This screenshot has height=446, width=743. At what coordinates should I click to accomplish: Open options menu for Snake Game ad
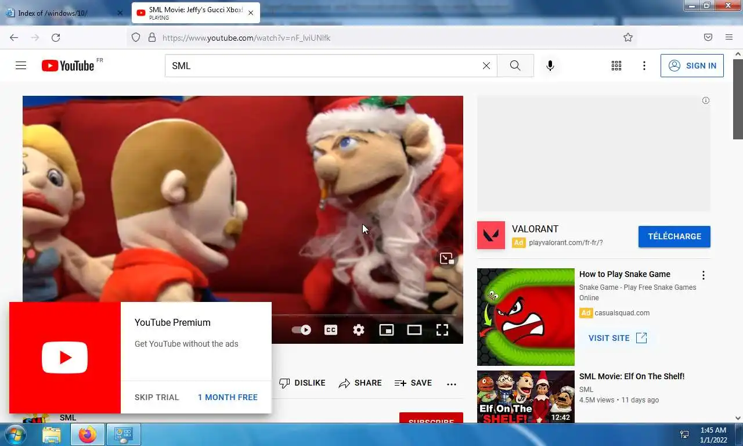point(704,275)
